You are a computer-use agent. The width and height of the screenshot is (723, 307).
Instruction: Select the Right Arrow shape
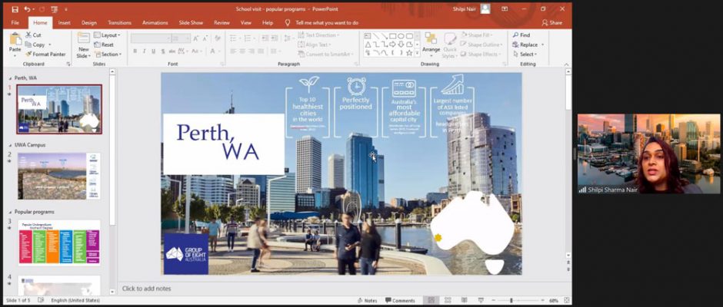(x=392, y=45)
